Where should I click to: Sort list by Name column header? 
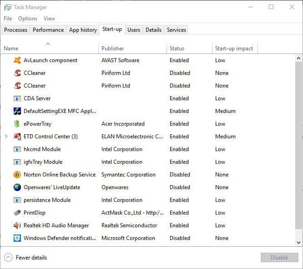click(x=50, y=47)
